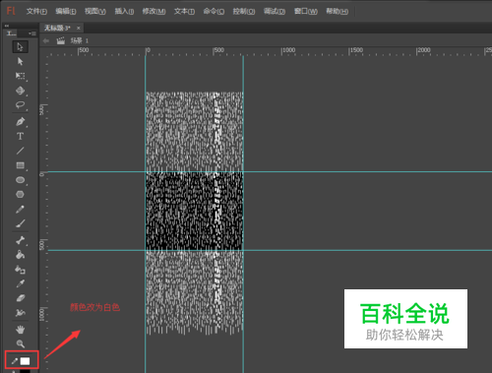This screenshot has width=492, height=373.
Task: Click the horizontal ruler at 1000
Action: pos(288,50)
